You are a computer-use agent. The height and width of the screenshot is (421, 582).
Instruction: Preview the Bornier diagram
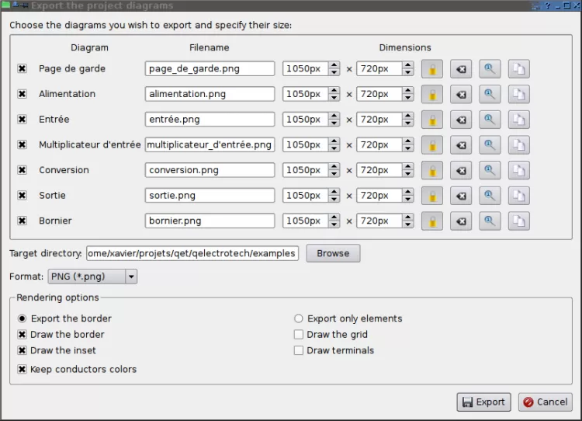[490, 221]
